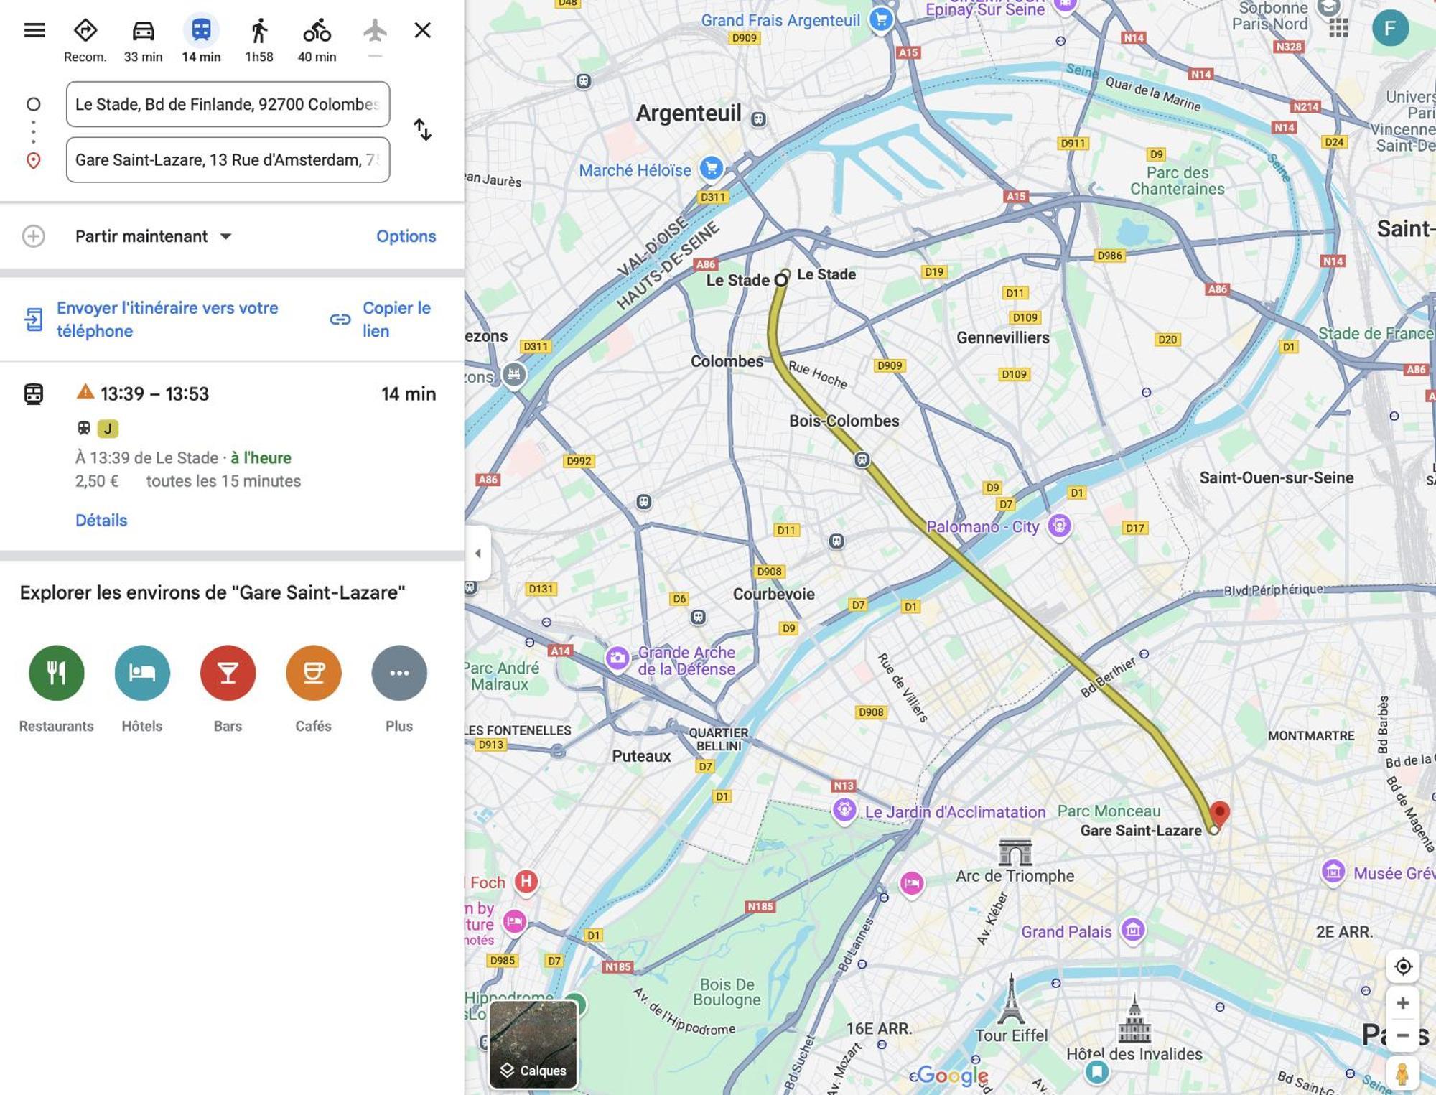Open the hamburger main menu
Viewport: 1436px width, 1095px height.
click(34, 30)
